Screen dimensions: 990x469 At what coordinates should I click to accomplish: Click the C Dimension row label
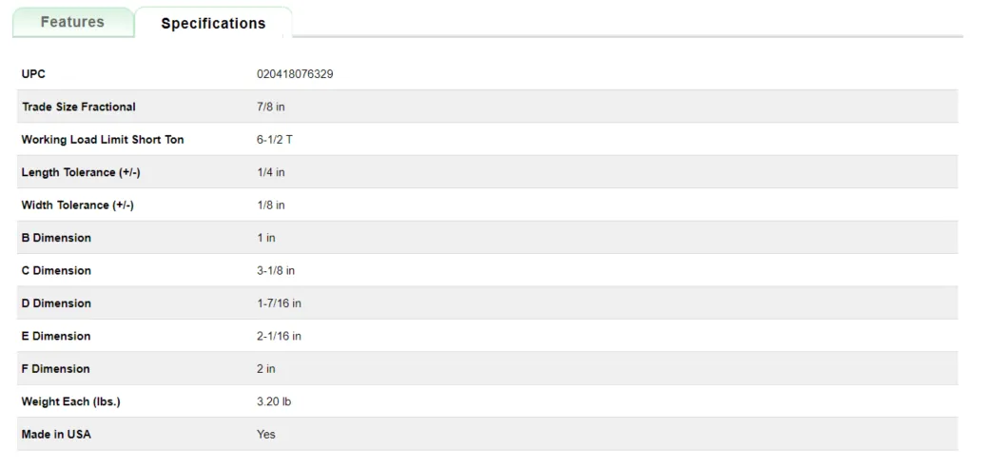click(56, 271)
